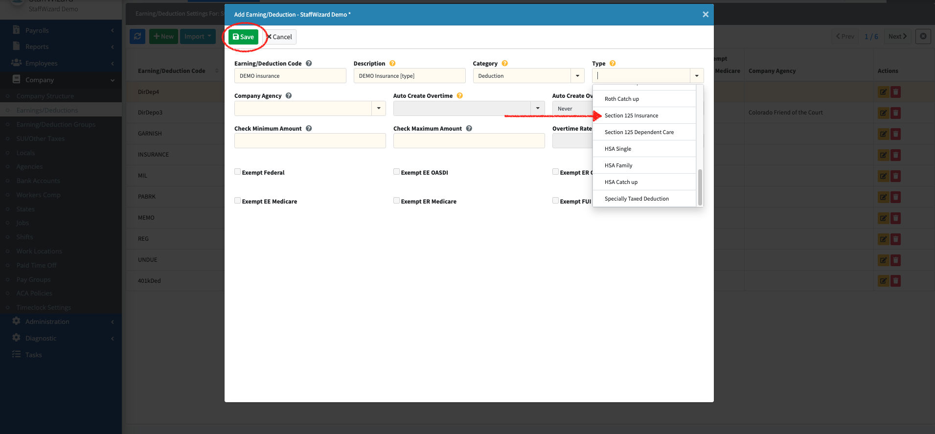Click the edit icon for DirDep4 row
Image resolution: width=935 pixels, height=434 pixels.
pyautogui.click(x=883, y=92)
